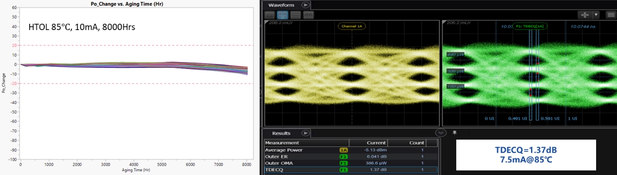The height and width of the screenshot is (175, 617).
Task: Click the play arrow on Waveform tab
Action: coord(305,4)
